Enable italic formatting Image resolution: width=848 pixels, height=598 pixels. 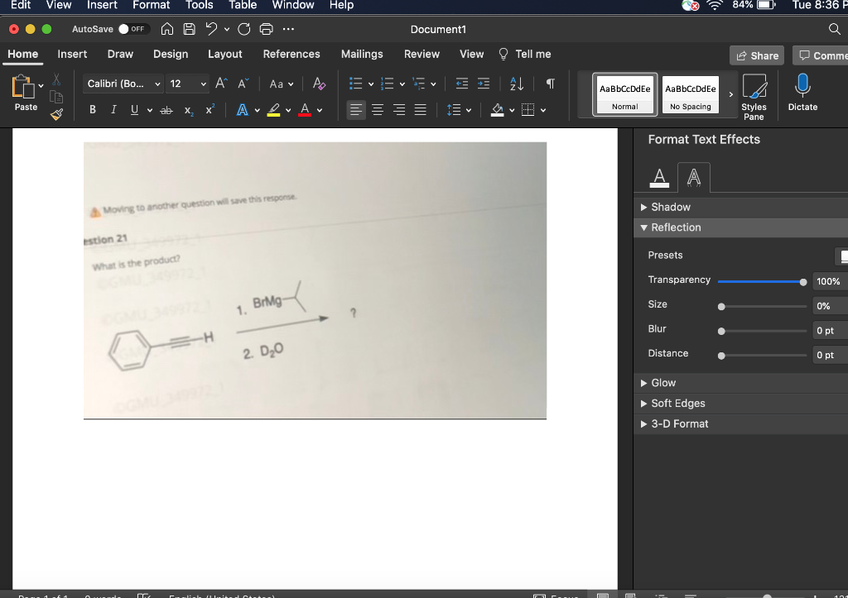coord(113,109)
